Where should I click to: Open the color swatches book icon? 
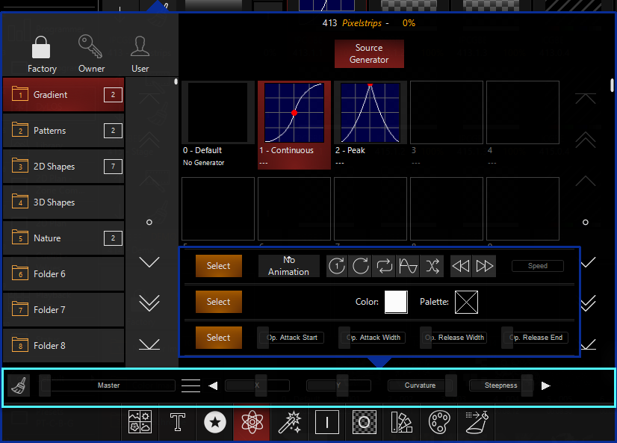click(401, 422)
